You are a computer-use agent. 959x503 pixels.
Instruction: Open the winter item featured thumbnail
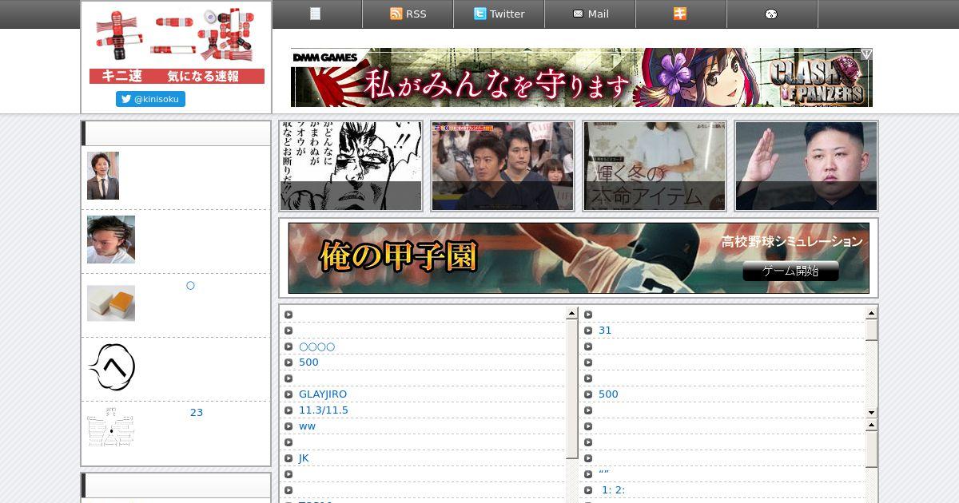(x=655, y=166)
